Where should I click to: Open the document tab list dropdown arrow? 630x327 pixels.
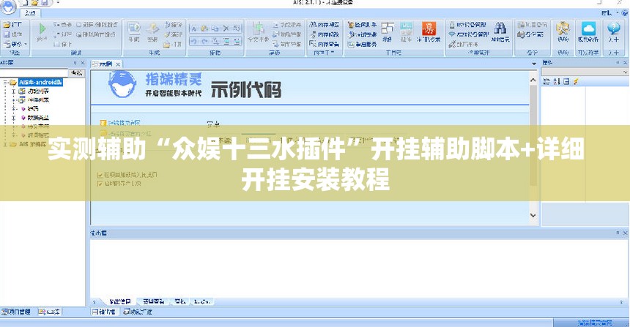pos(534,64)
